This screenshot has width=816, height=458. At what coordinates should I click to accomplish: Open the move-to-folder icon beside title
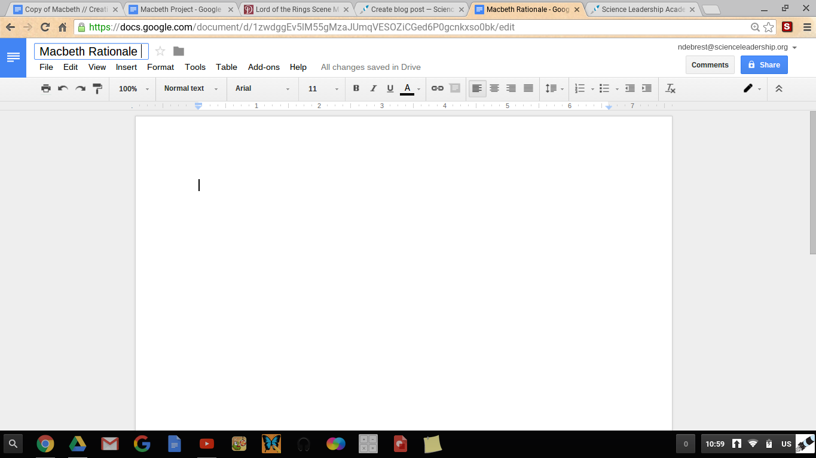point(179,51)
